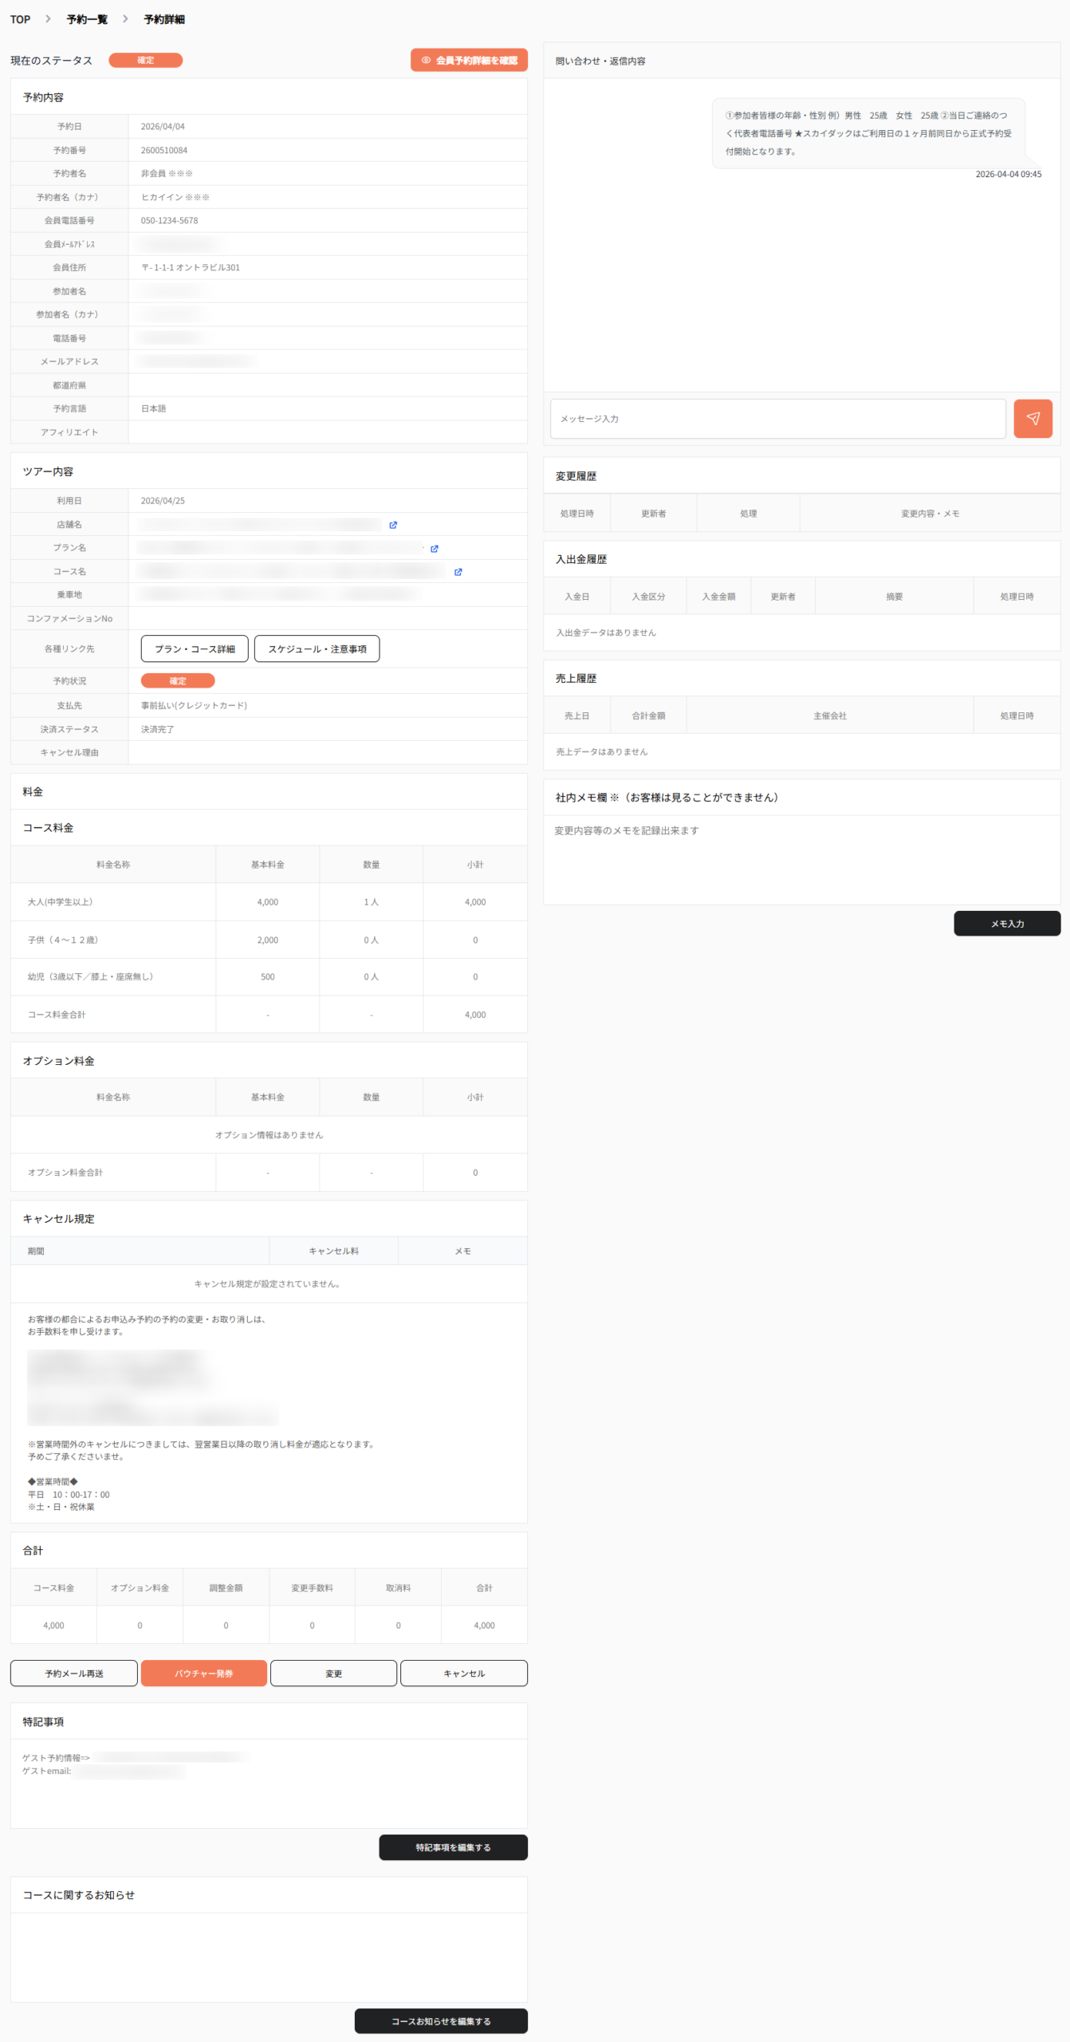Viewport: 1070px width, 2042px height.
Task: Click the first breadcrumb chevron after TOP
Action: coord(49,19)
